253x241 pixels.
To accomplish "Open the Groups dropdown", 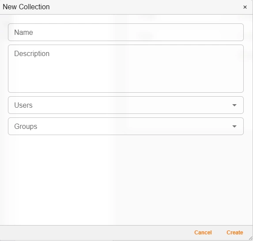I will coord(126,126).
